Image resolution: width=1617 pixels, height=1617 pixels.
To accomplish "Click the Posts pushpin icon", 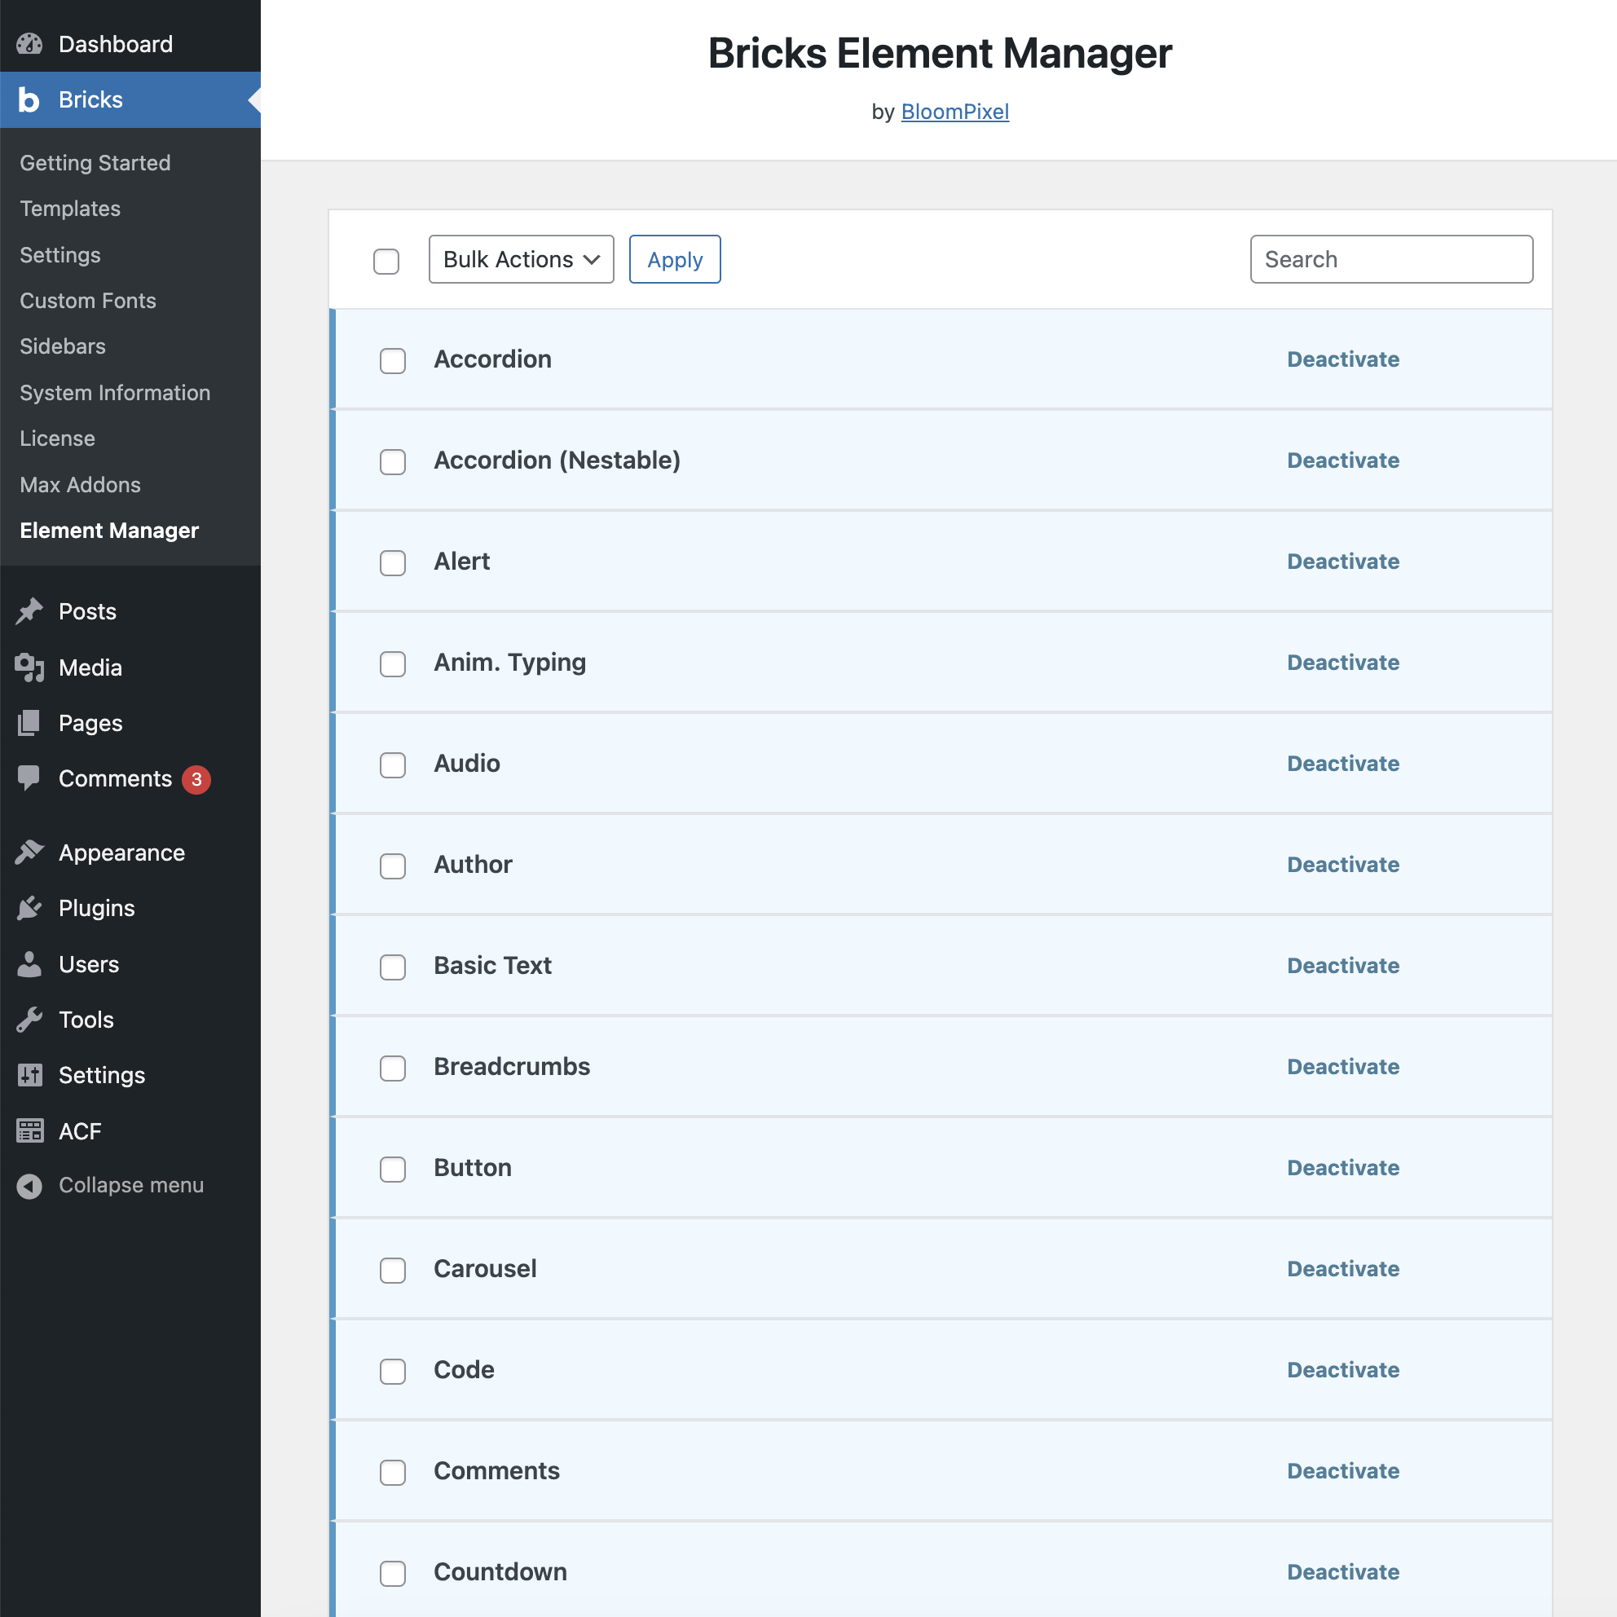I will tap(29, 611).
